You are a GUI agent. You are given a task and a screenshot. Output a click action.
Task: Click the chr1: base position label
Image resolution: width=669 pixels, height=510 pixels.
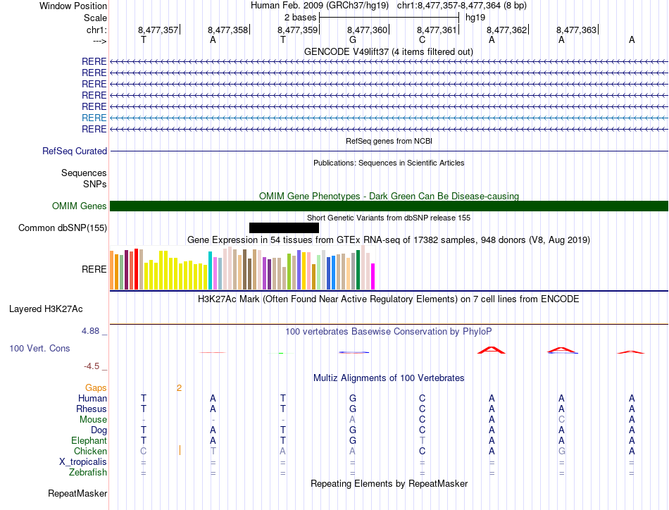[96, 30]
